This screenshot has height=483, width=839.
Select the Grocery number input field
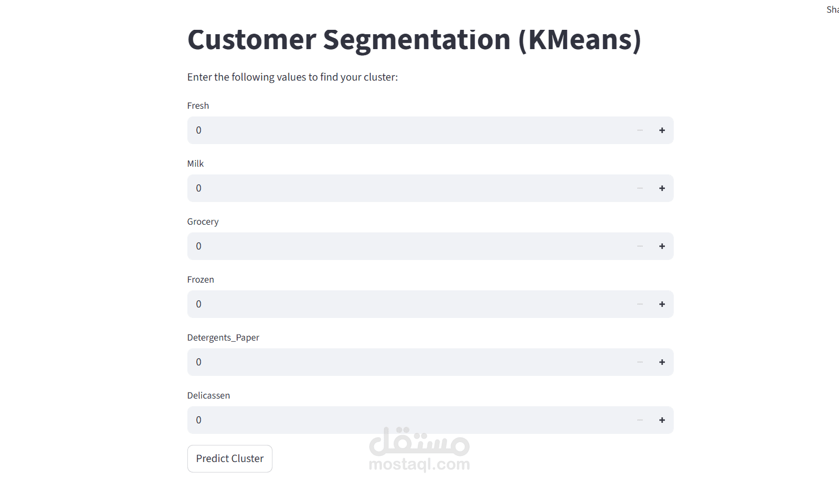pyautogui.click(x=387, y=246)
